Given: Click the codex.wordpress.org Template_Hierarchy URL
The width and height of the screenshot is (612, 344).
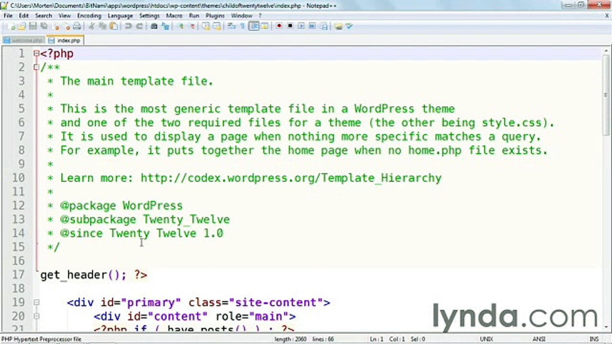Looking at the screenshot, I should point(291,178).
